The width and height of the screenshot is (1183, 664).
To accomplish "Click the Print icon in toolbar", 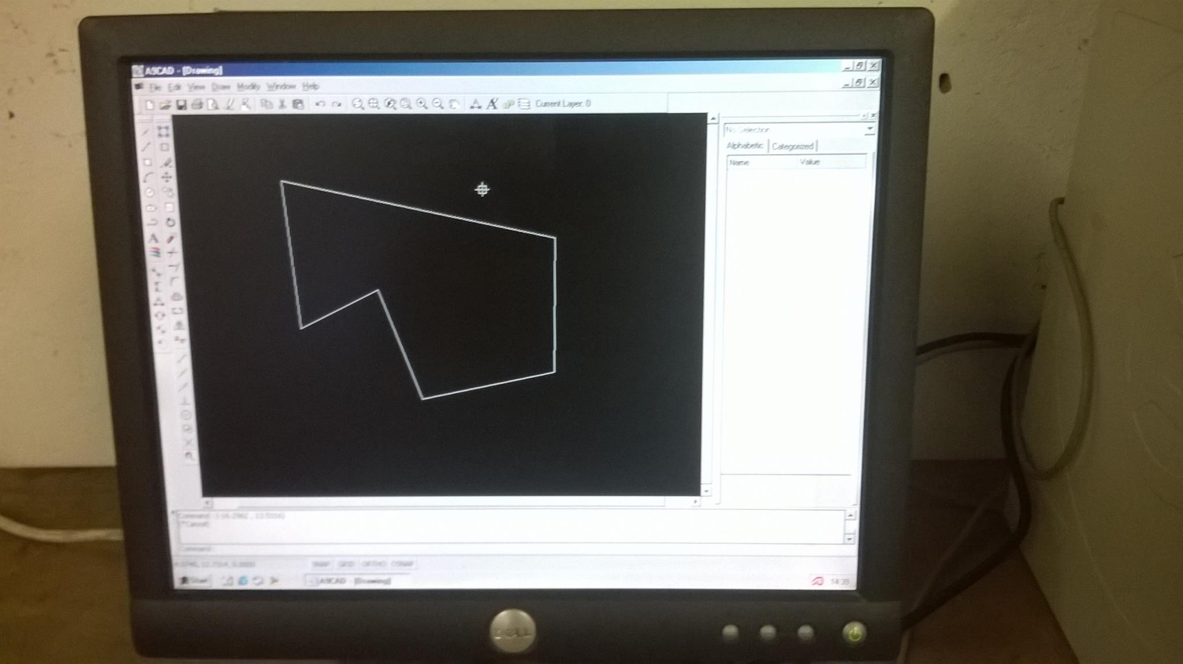I will pos(197,105).
